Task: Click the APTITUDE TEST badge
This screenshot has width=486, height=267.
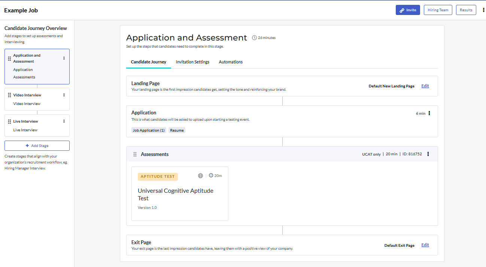Action: click(x=158, y=177)
